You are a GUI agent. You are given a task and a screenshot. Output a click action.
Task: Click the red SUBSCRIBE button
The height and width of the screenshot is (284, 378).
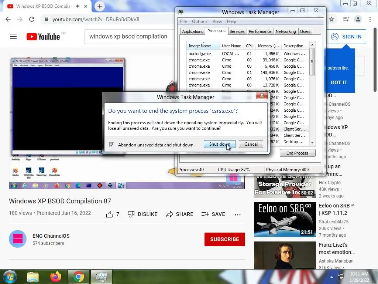225,239
